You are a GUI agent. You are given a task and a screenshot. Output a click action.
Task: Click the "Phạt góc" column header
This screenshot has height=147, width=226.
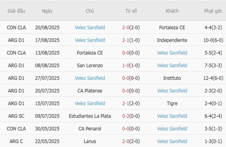(213, 11)
